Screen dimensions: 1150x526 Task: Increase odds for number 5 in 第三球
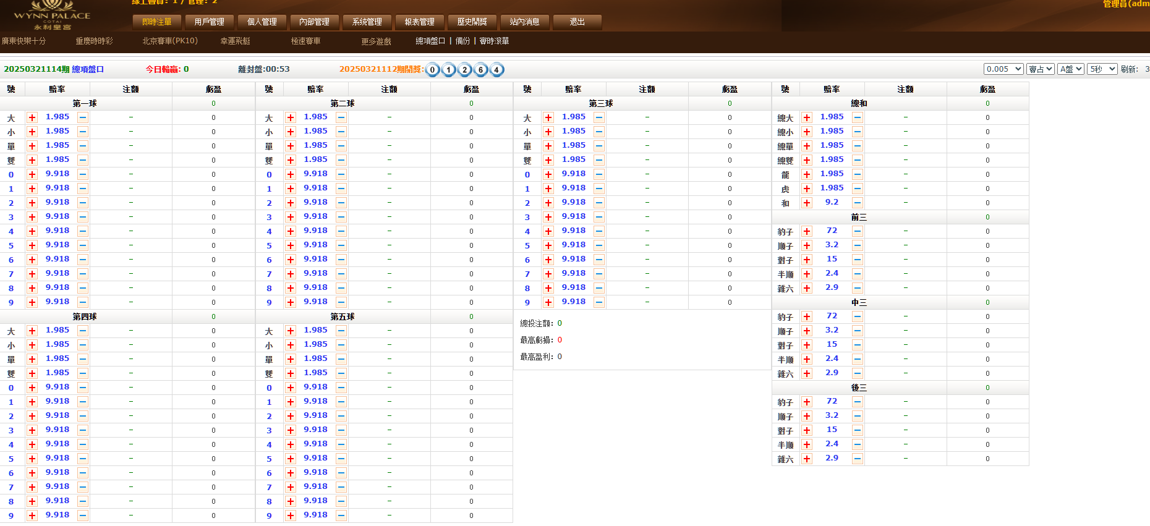(548, 245)
